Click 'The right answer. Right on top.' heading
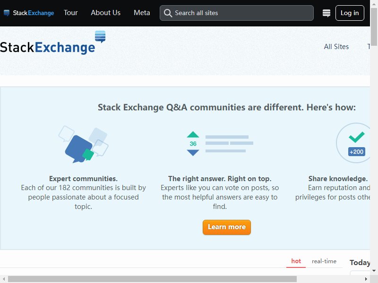The image size is (378, 283). (220, 179)
